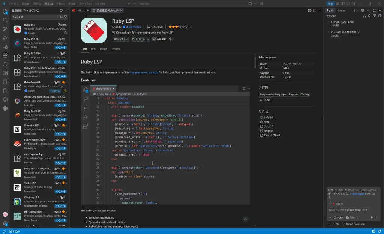The image size is (384, 234).
Task: Close the Ruby LSP extension tab
Action: coord(121,10)
